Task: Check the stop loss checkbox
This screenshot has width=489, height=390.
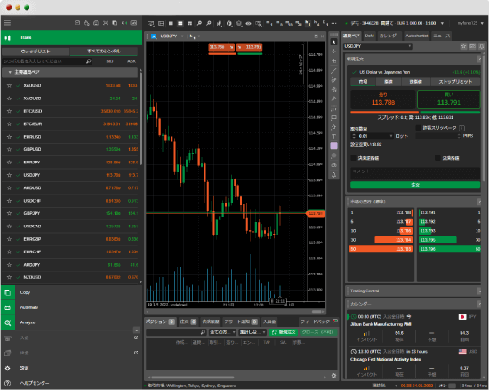Action: pos(353,158)
